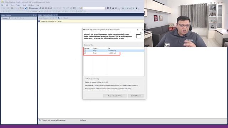Close the Object Explorer Details tab
The width and height of the screenshot is (228, 128).
(x=57, y=15)
